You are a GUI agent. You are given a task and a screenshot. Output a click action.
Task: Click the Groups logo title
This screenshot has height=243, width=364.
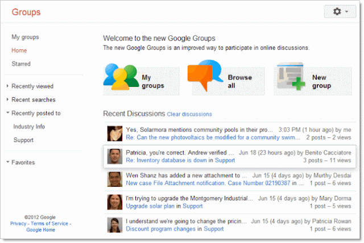(x=26, y=12)
